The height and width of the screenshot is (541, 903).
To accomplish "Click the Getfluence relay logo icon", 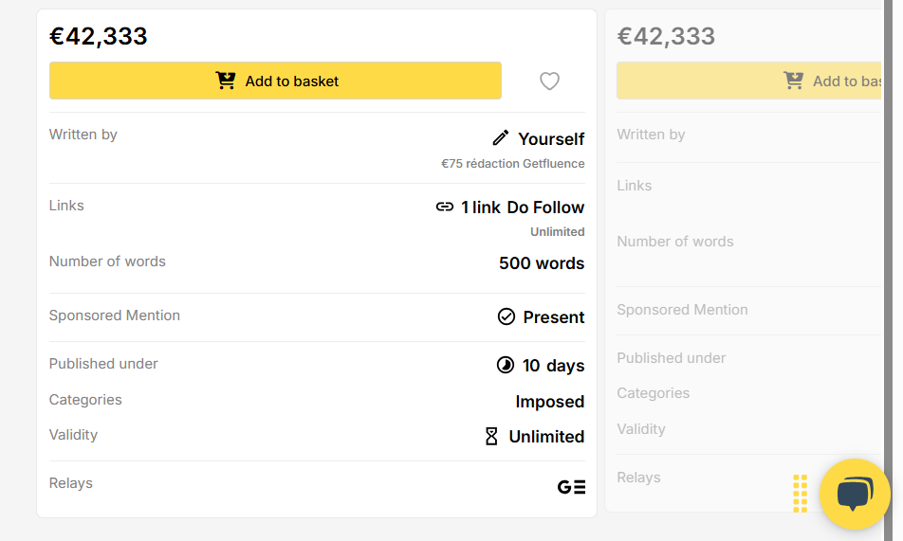I will click(x=571, y=487).
